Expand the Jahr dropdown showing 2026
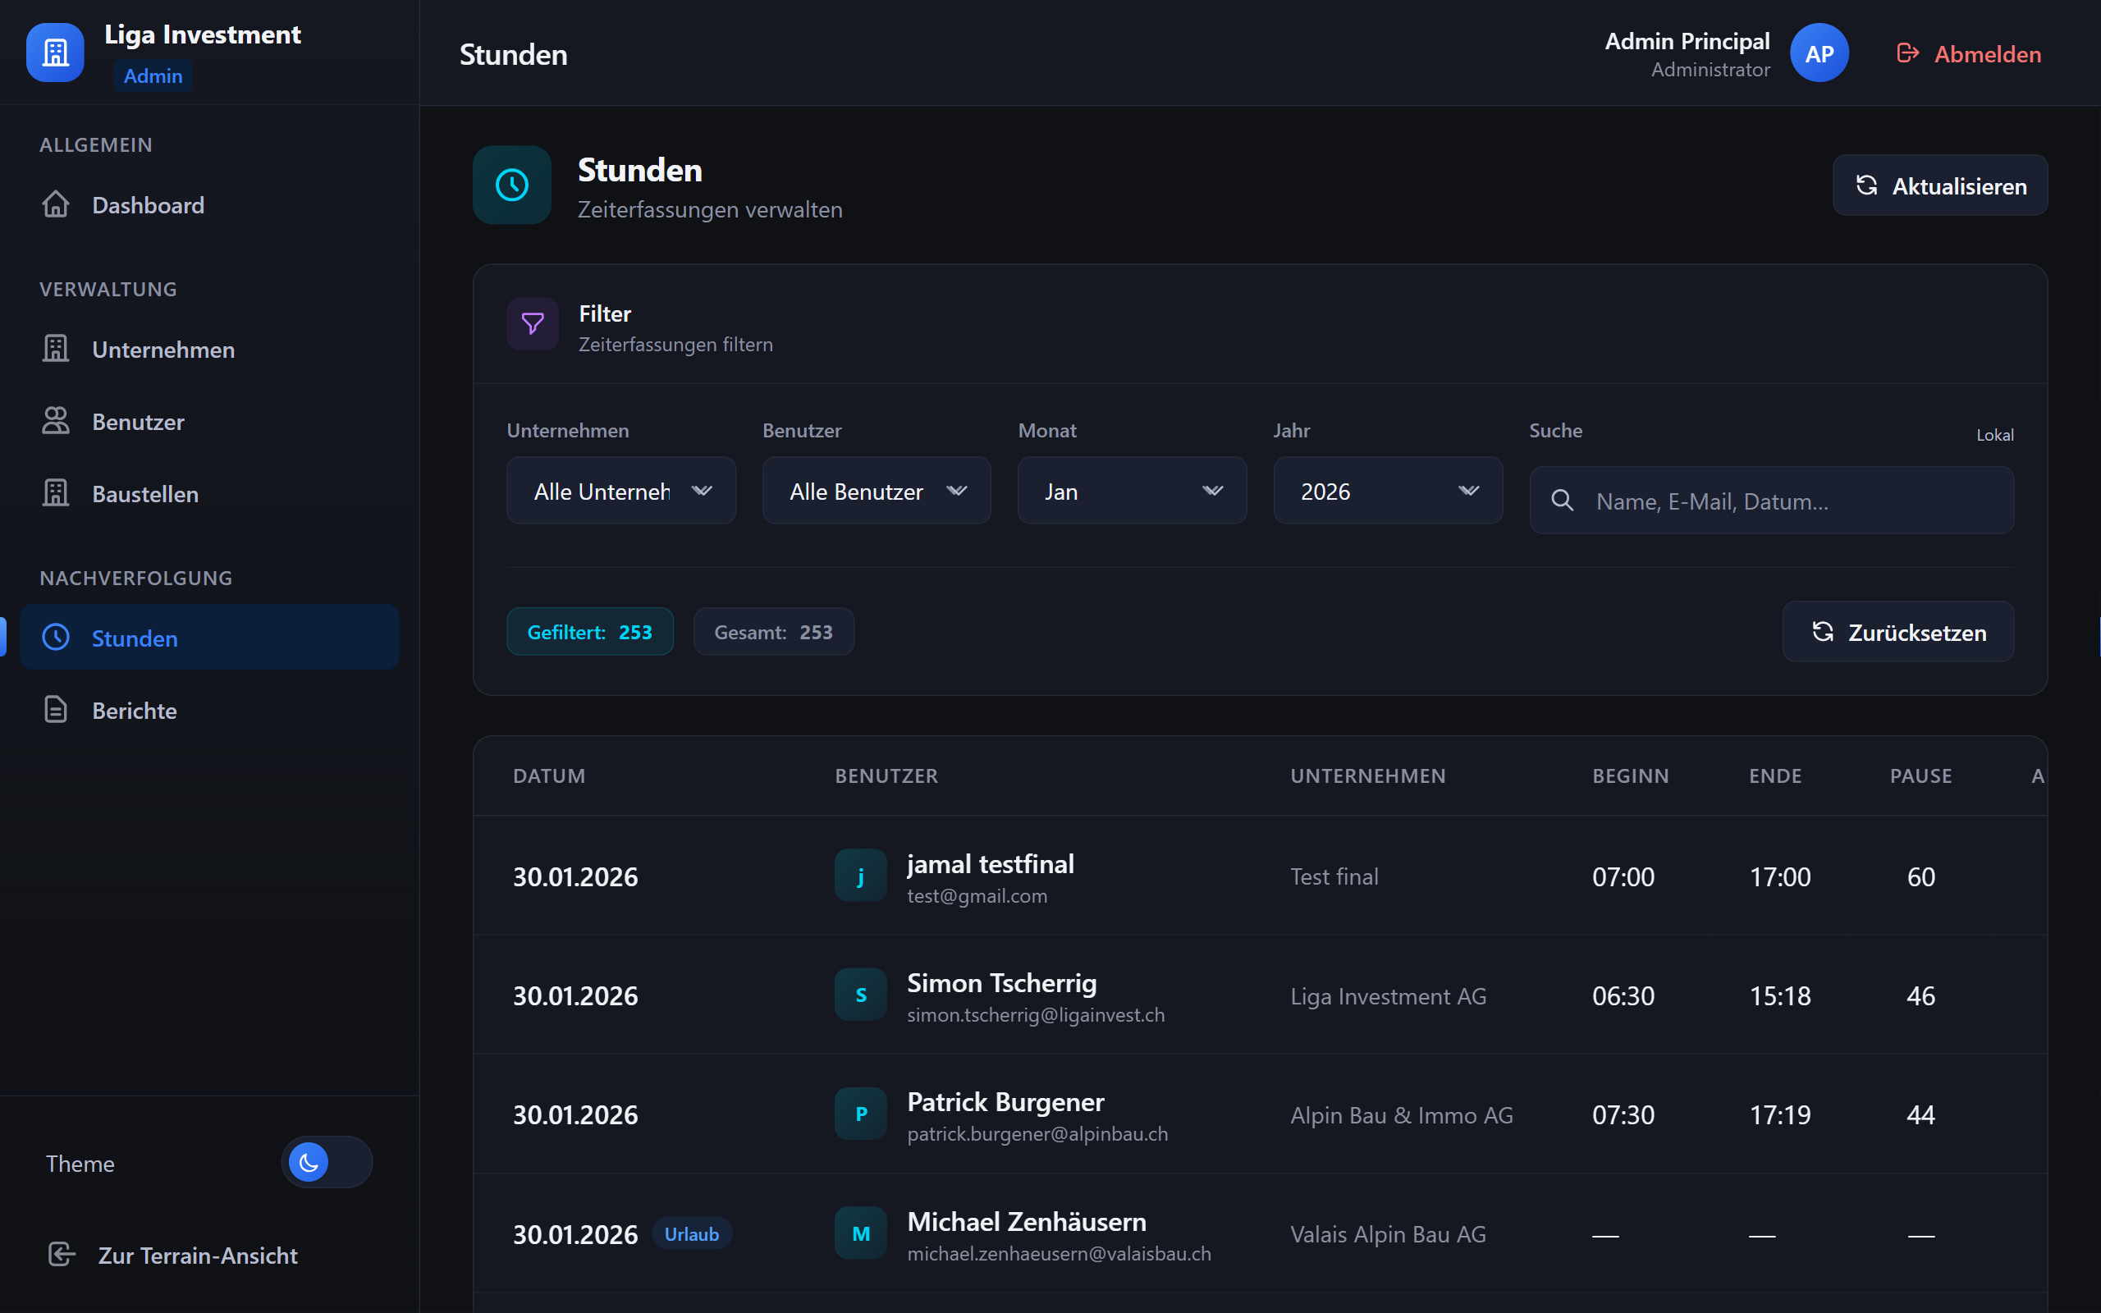This screenshot has height=1313, width=2101. point(1386,492)
